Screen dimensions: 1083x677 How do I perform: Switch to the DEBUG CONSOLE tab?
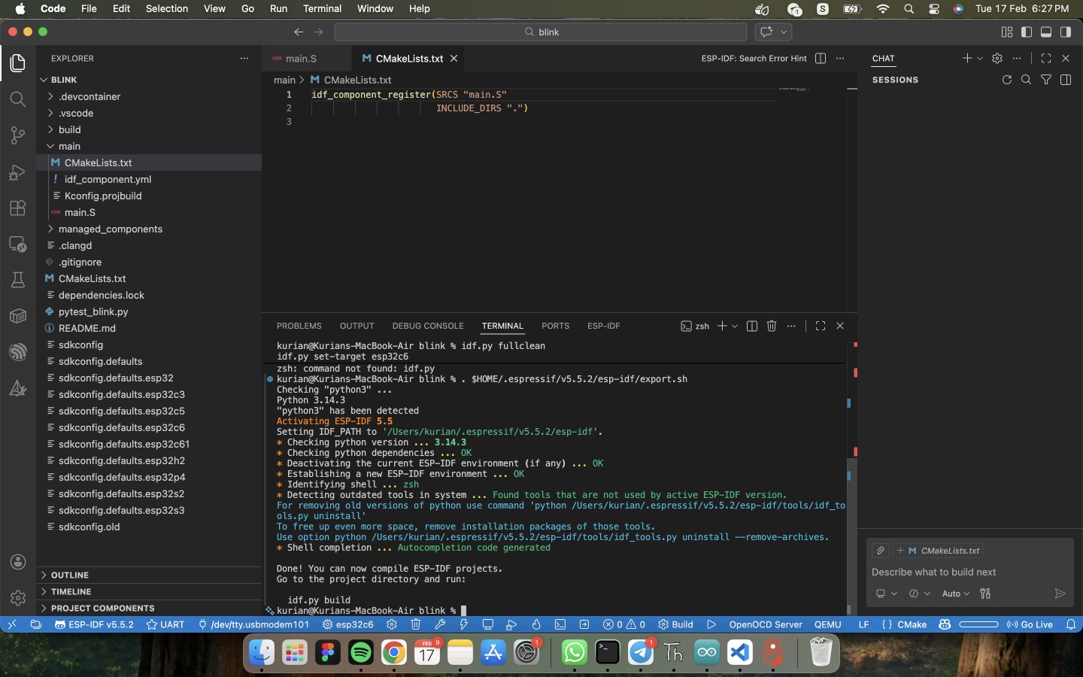click(x=427, y=326)
